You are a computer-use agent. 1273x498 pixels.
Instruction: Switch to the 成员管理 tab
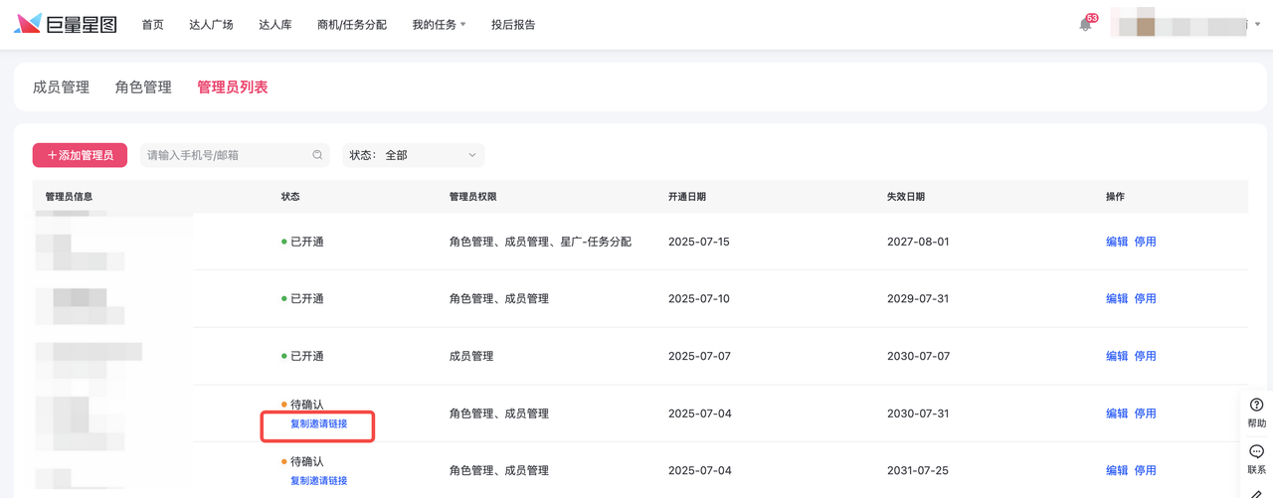click(x=61, y=87)
